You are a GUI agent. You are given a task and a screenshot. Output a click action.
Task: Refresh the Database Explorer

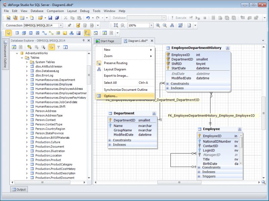click(15, 47)
